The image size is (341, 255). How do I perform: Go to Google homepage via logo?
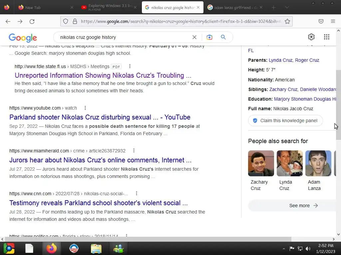click(23, 38)
